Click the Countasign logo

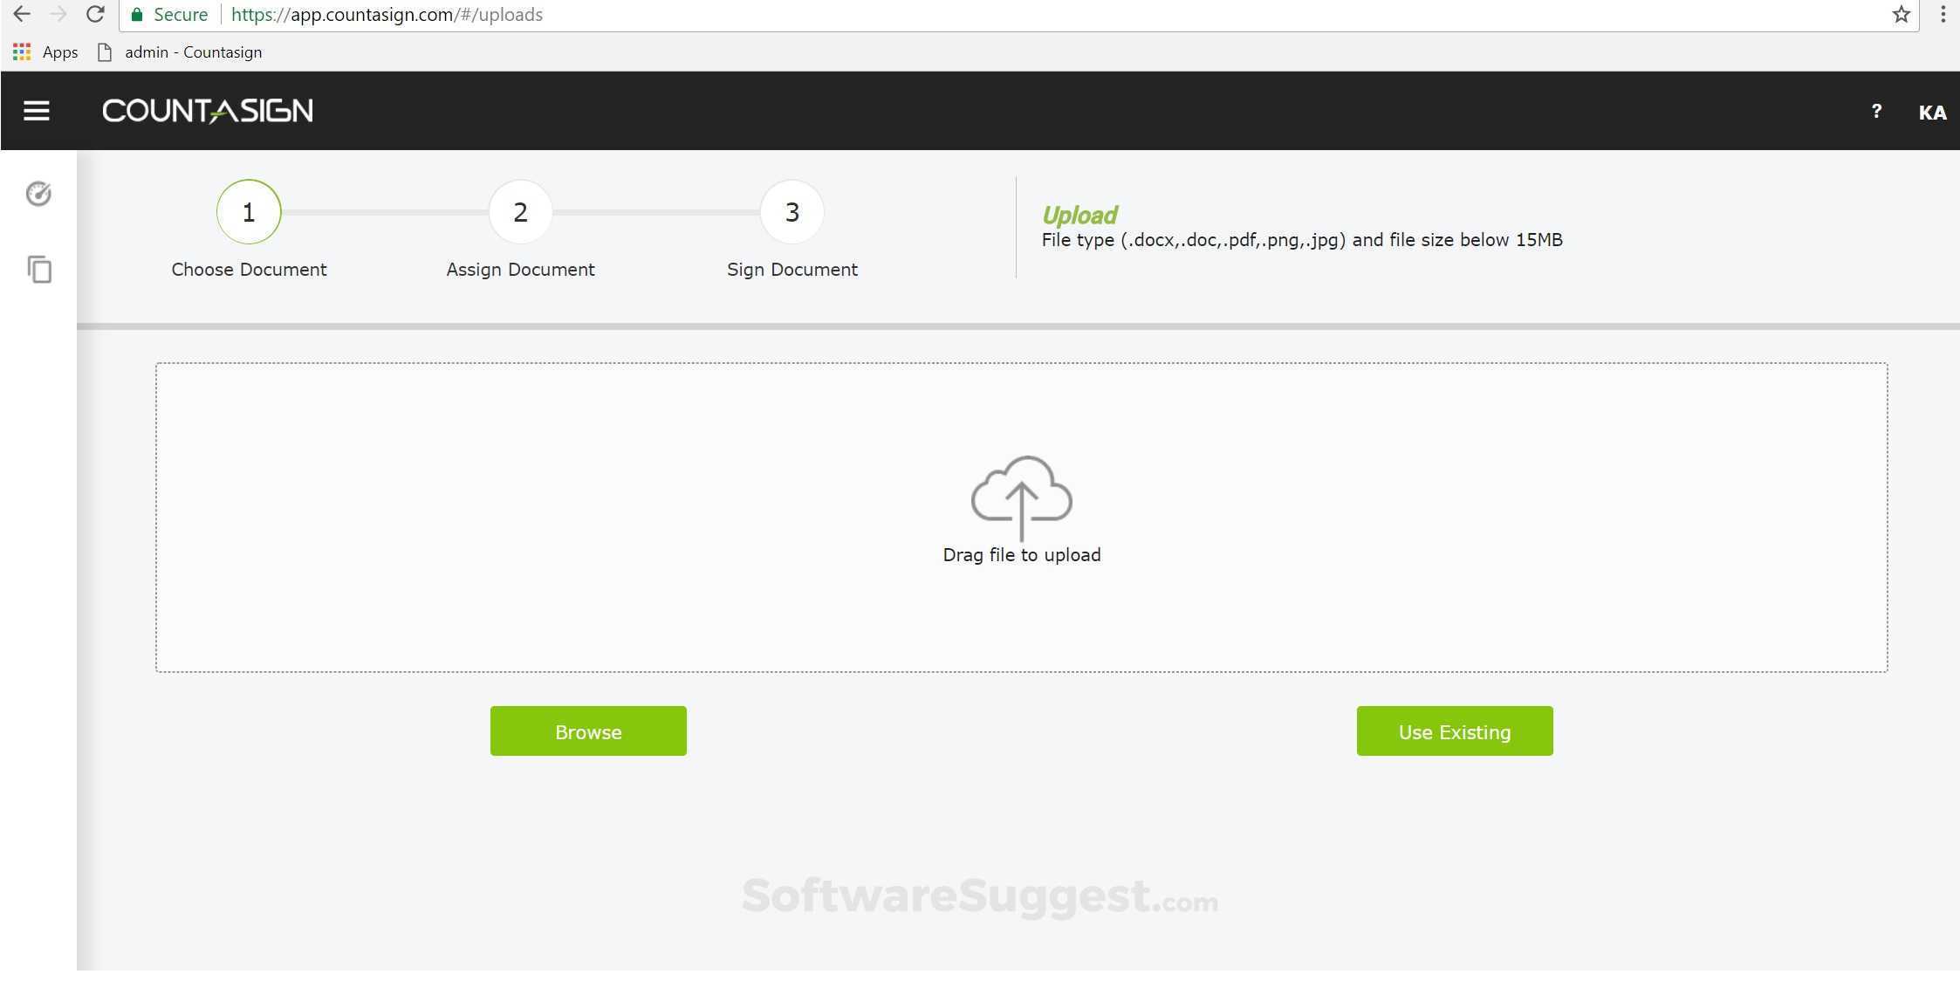207,110
